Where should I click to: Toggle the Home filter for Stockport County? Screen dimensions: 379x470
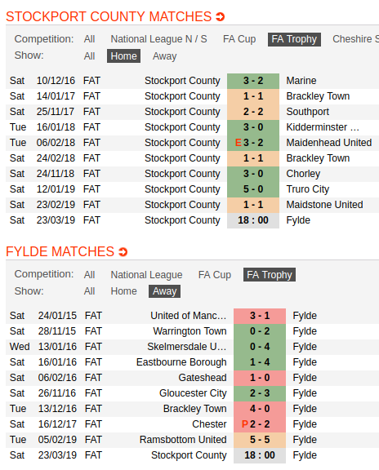coord(123,56)
